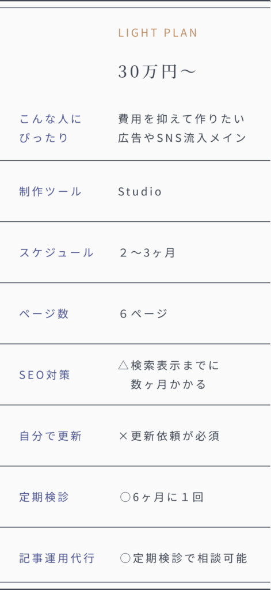The width and height of the screenshot is (271, 590).
Task: Click the triangle symbol beside 検索表示までに
Action: tap(124, 365)
